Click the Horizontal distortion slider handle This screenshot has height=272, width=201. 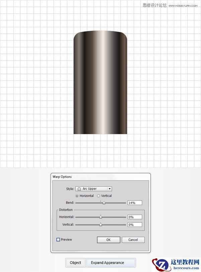click(x=100, y=217)
